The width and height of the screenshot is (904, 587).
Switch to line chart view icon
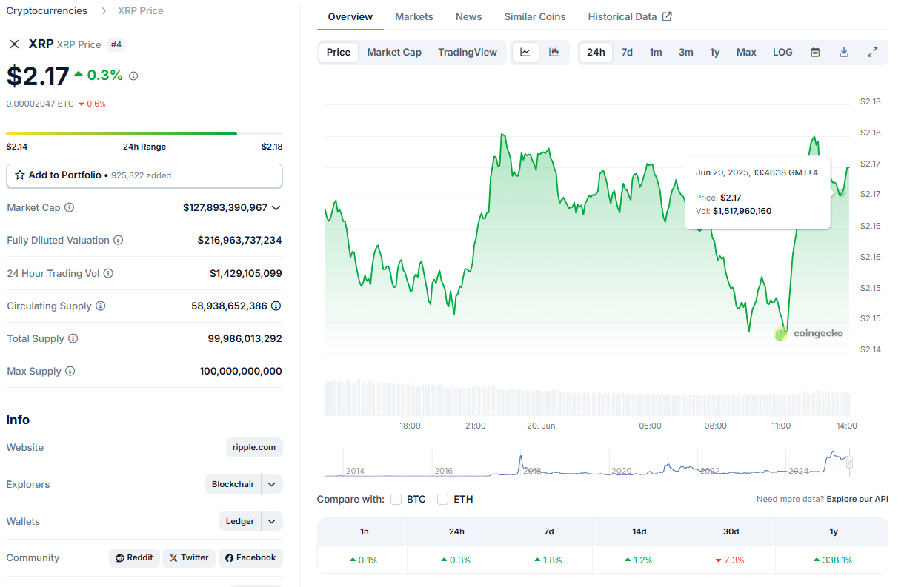[x=525, y=52]
